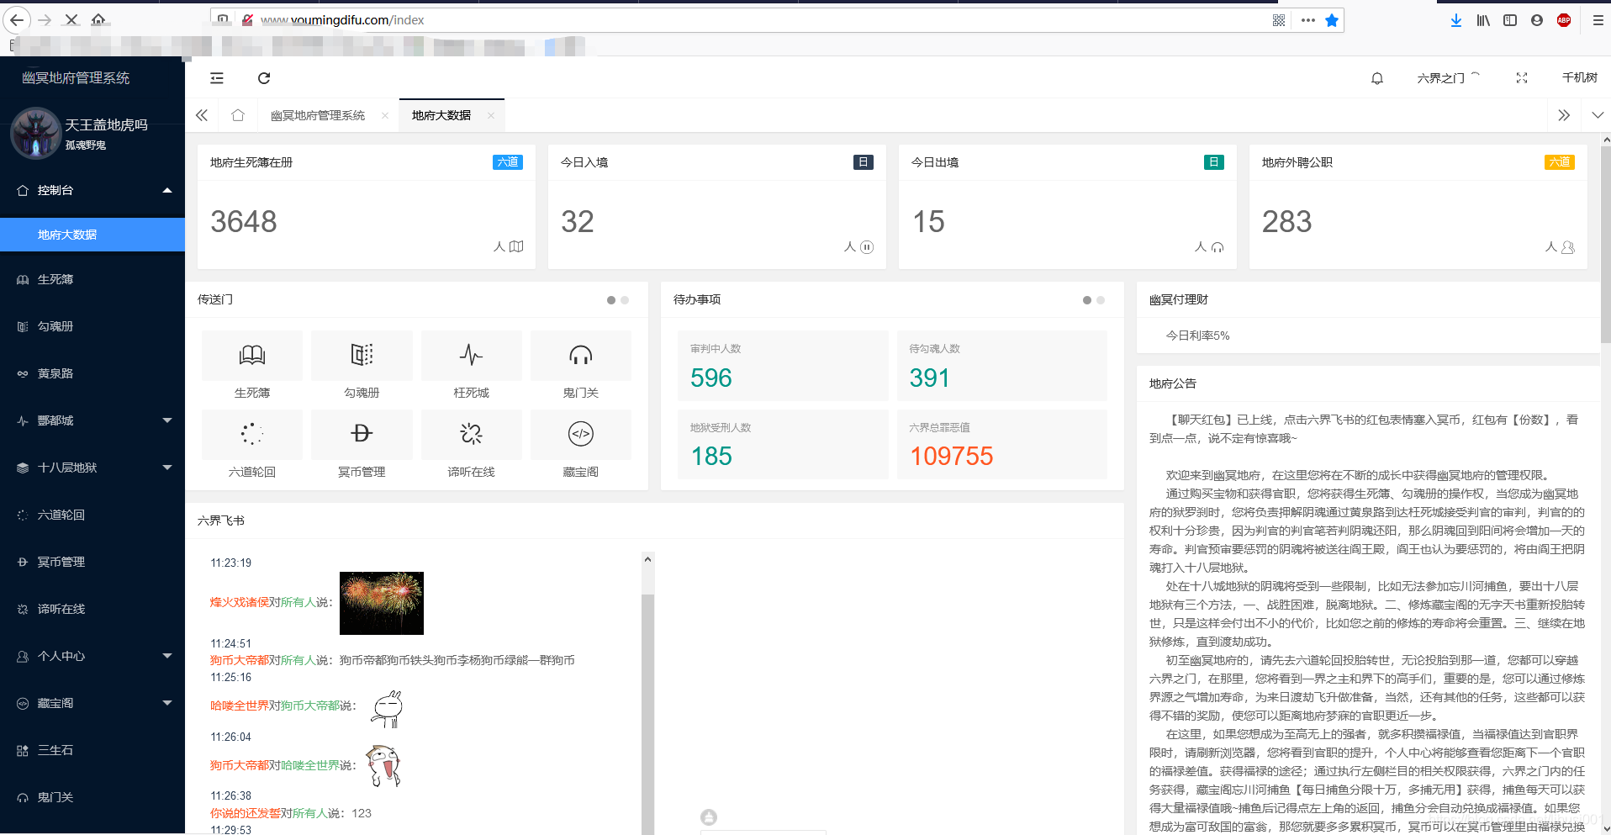1611x835 pixels.
Task: Open 藏宝阁 code icon shortcut
Action: click(581, 434)
